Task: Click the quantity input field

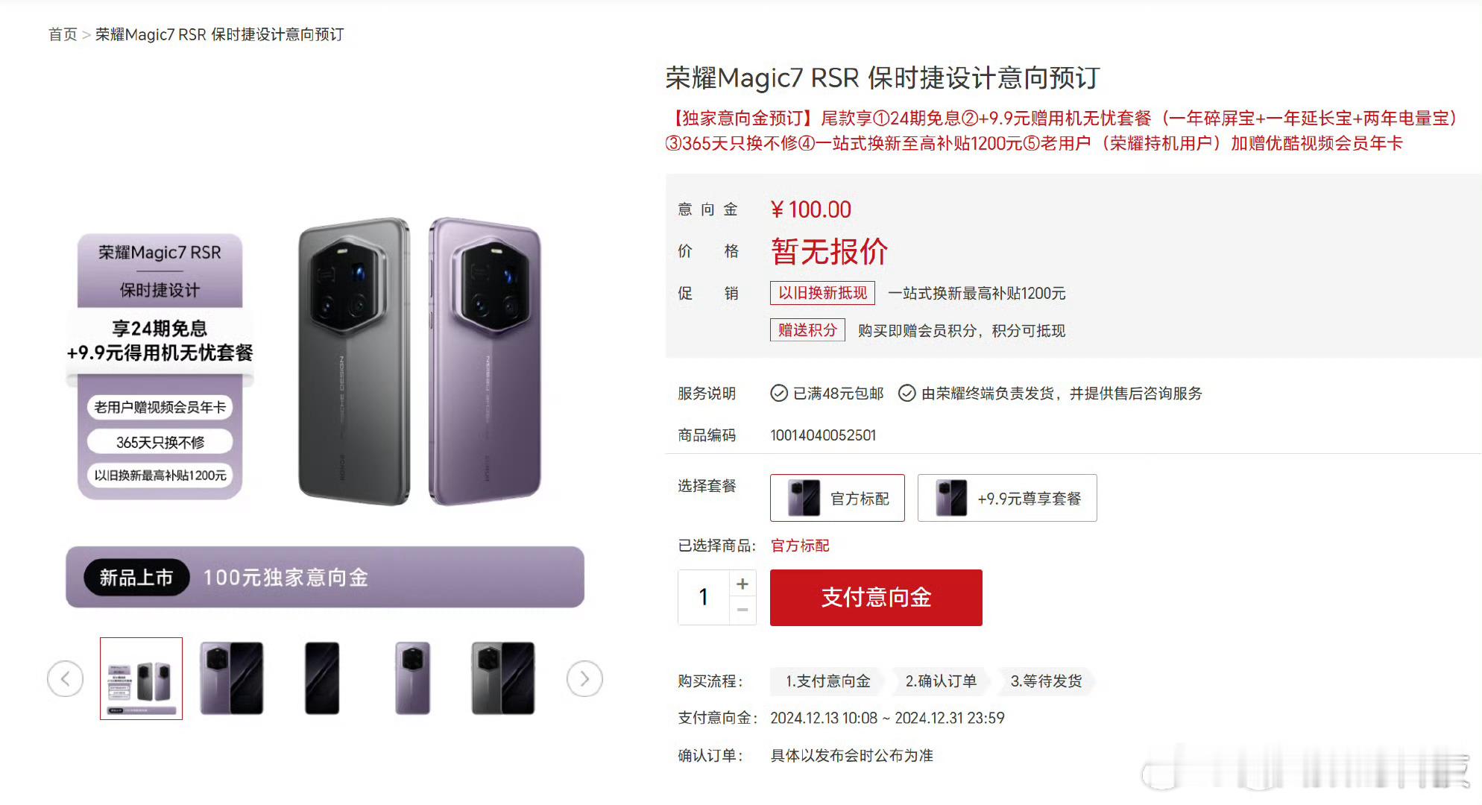Action: point(704,597)
